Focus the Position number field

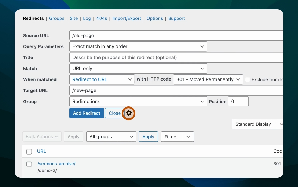point(238,102)
